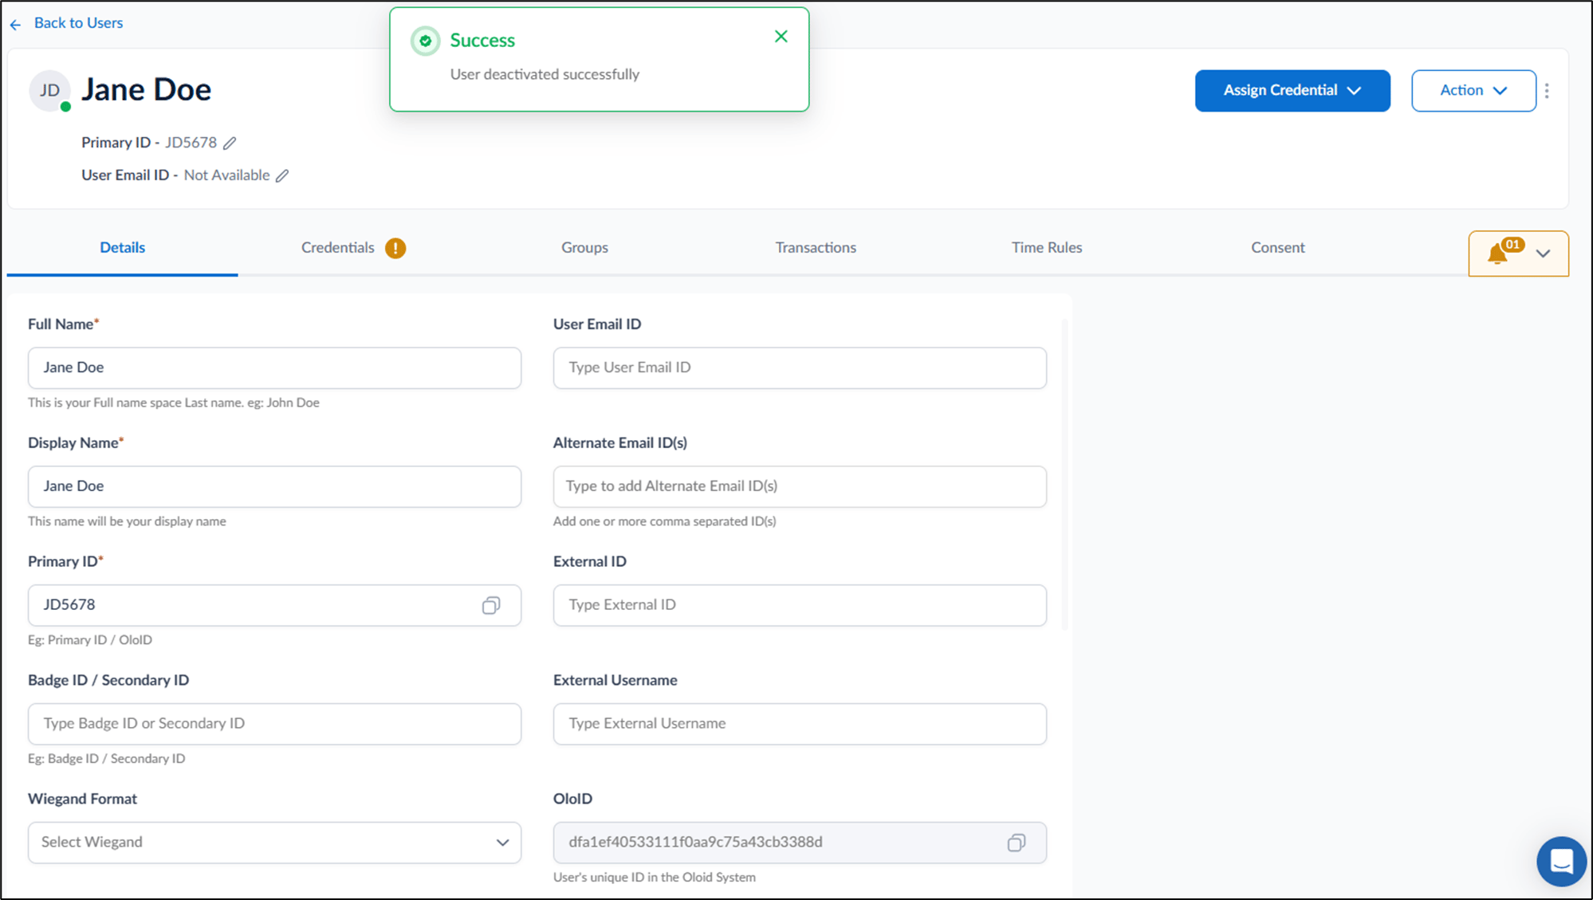Copy the Primary ID with the copy icon
The width and height of the screenshot is (1593, 900).
[x=491, y=606]
